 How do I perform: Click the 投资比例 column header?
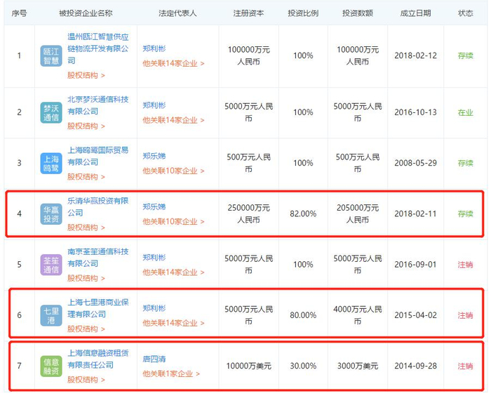coord(303,13)
